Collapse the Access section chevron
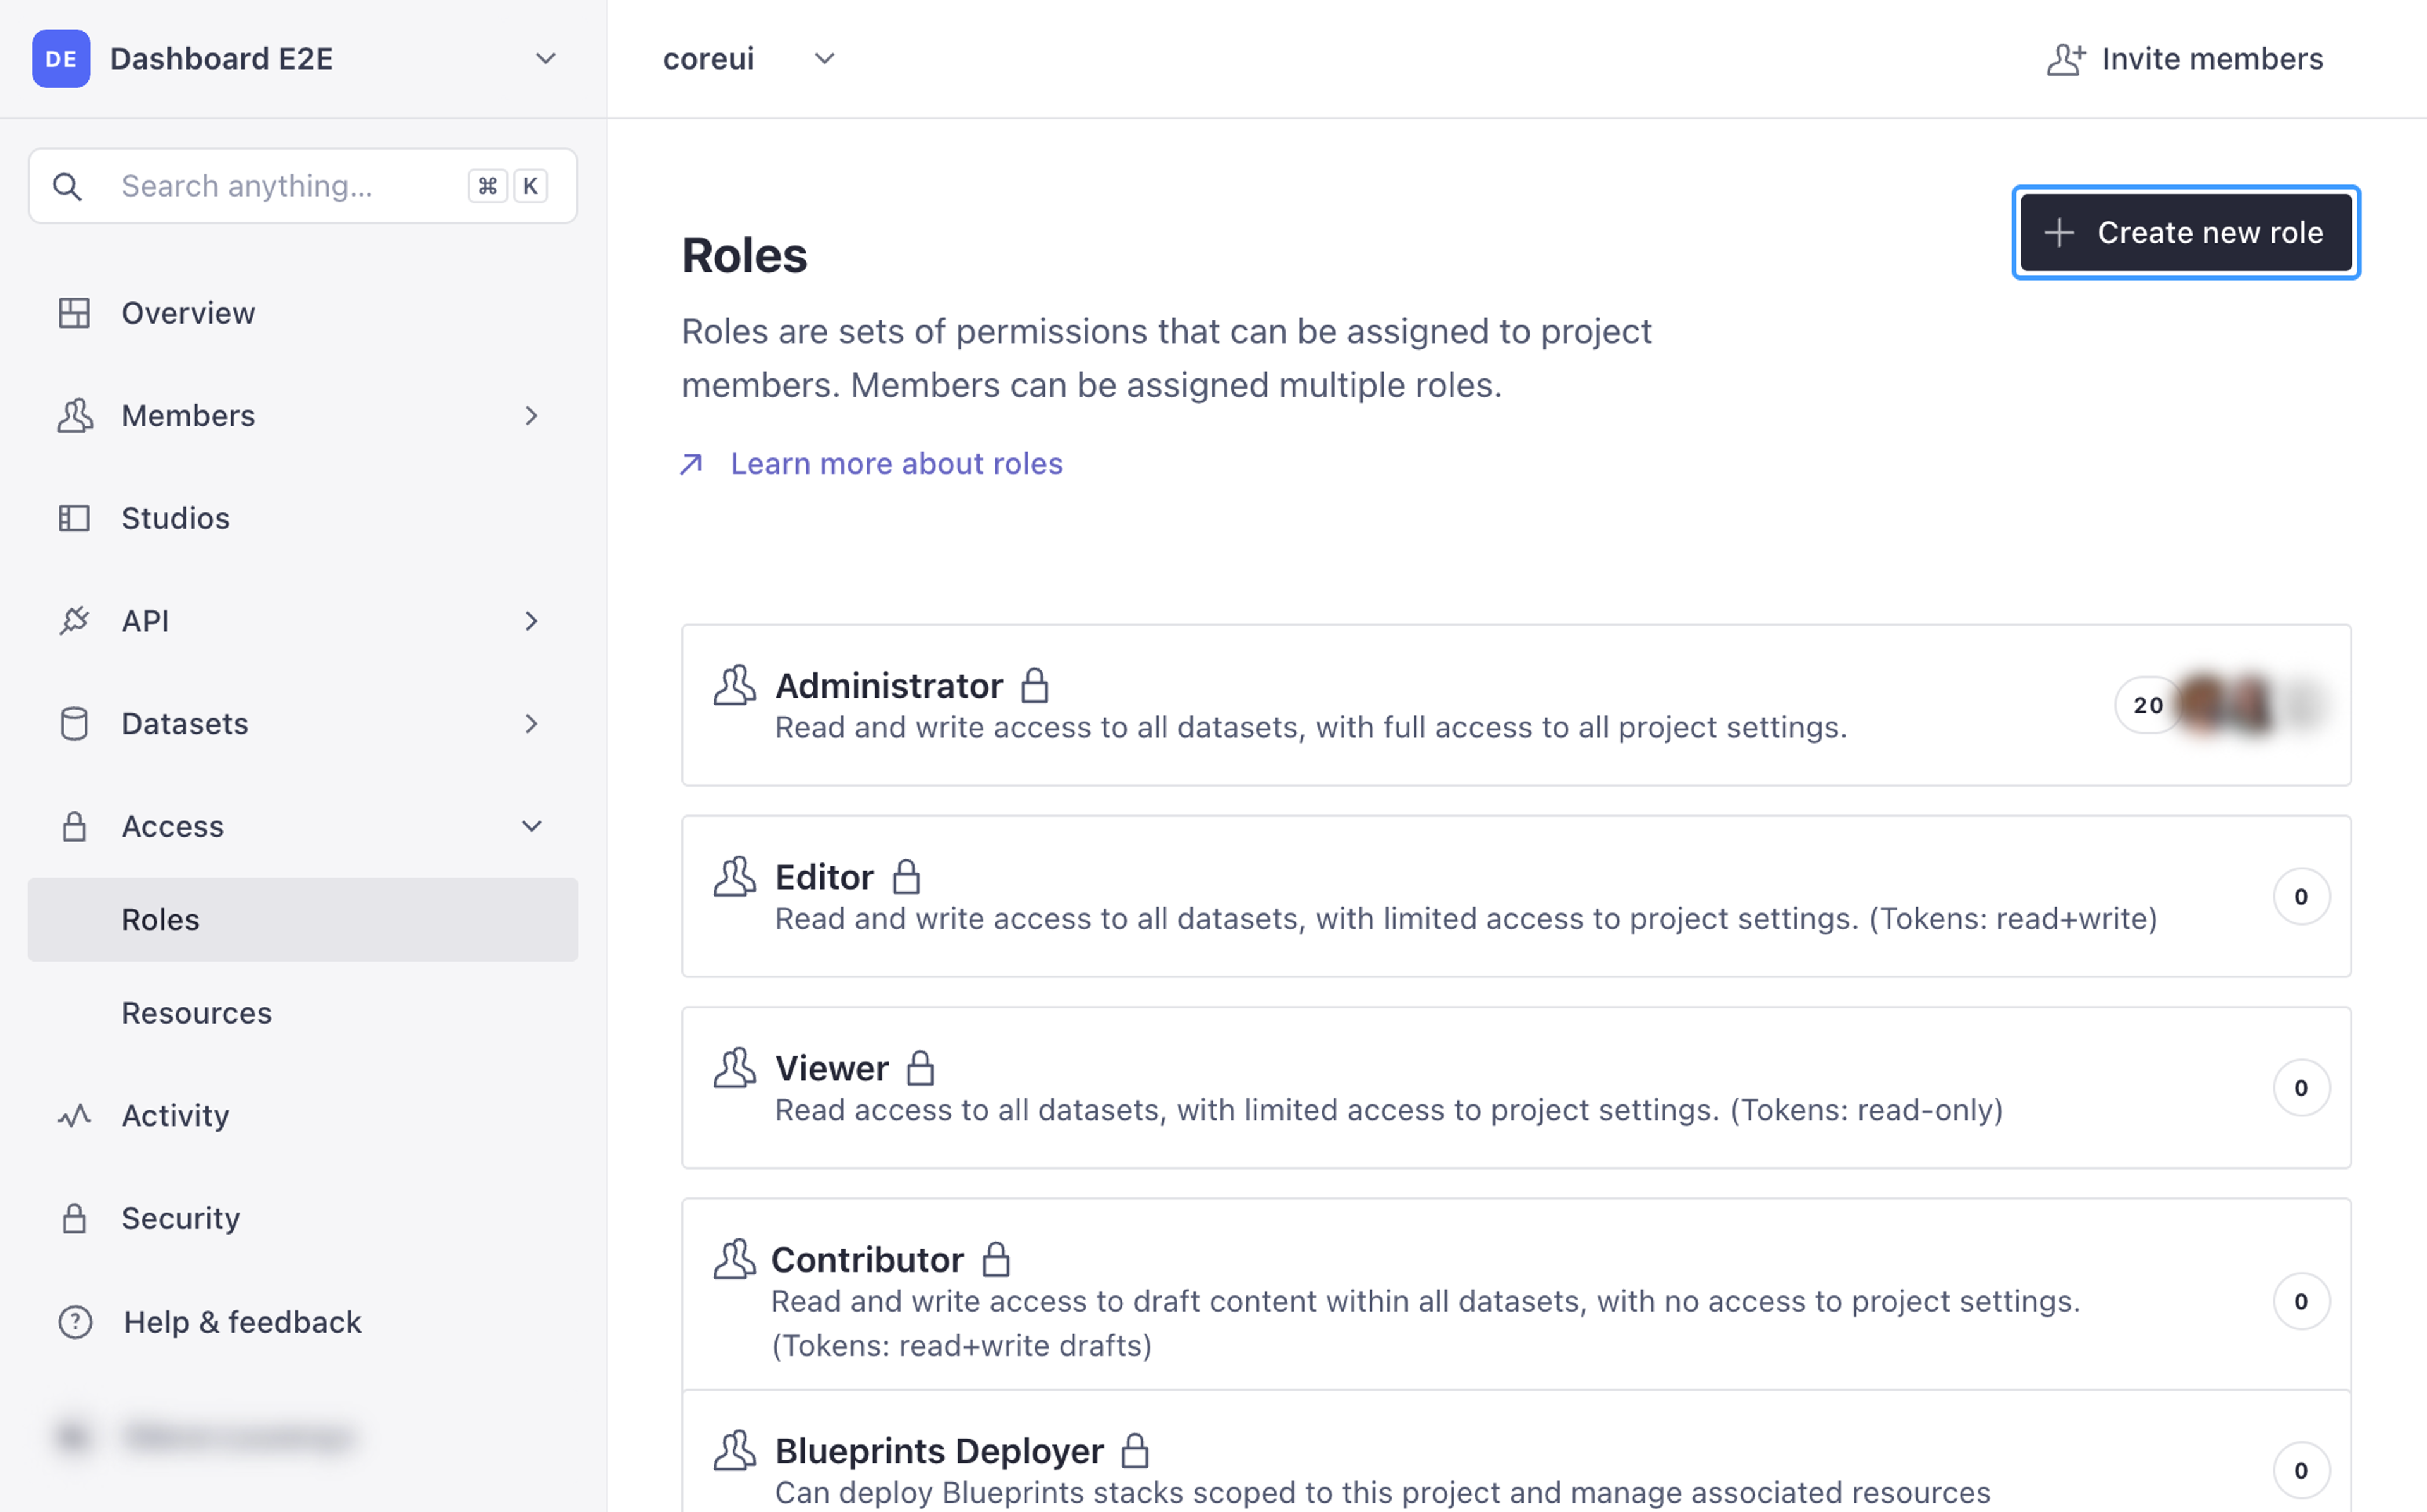The image size is (2427, 1512). [x=531, y=826]
